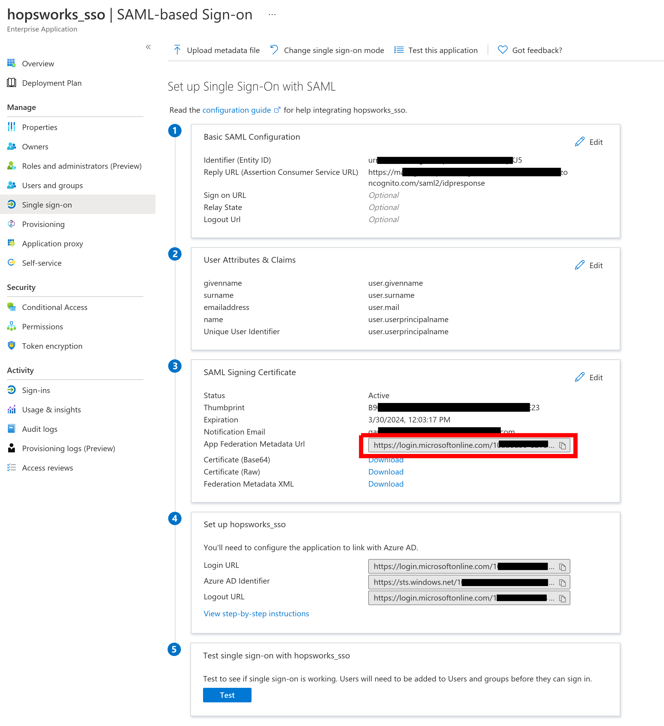Click Token encryption shield icon
Viewport: 664px width, 726px height.
pos(12,346)
